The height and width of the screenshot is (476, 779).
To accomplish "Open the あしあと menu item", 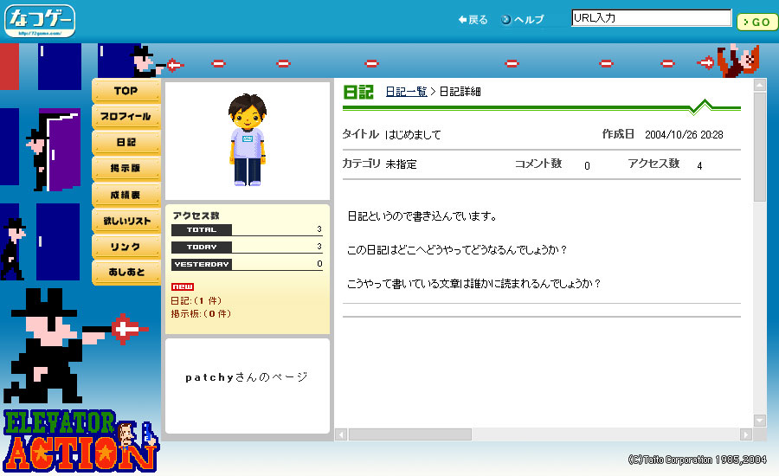I will (x=126, y=273).
